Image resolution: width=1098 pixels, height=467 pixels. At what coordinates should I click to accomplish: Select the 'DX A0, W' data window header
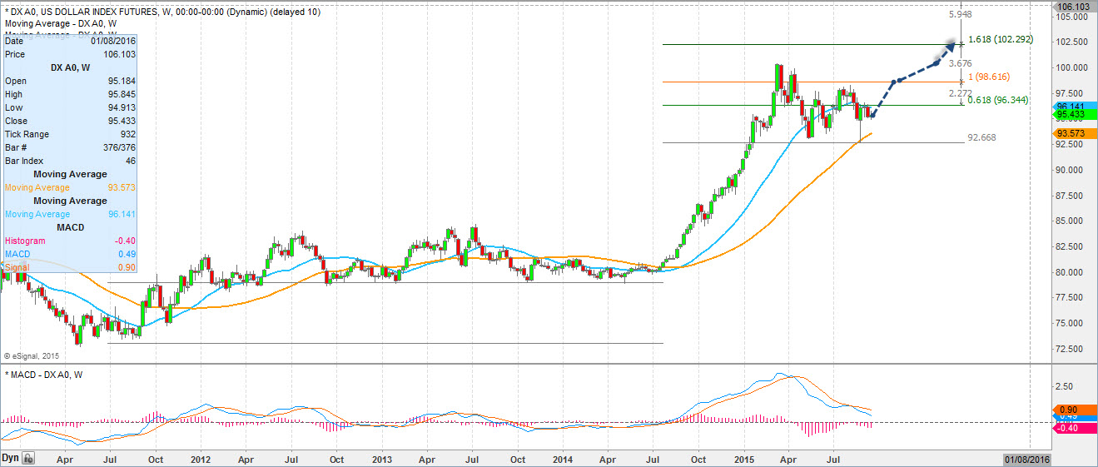[70, 67]
